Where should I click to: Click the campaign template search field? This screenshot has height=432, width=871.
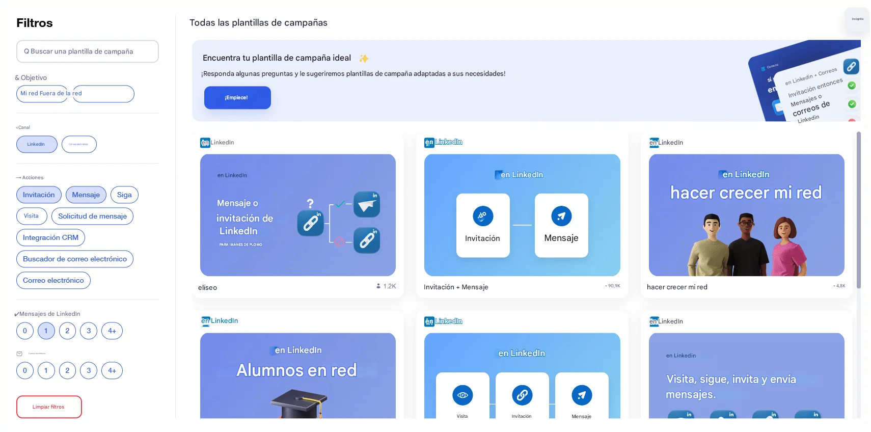tap(88, 51)
